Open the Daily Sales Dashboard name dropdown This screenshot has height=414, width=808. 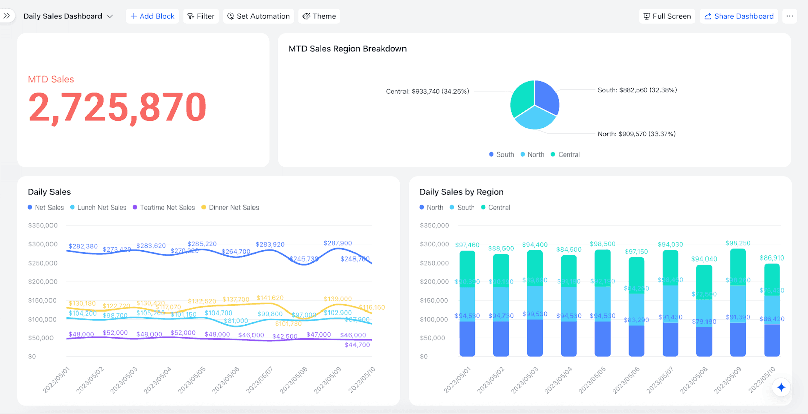68,16
